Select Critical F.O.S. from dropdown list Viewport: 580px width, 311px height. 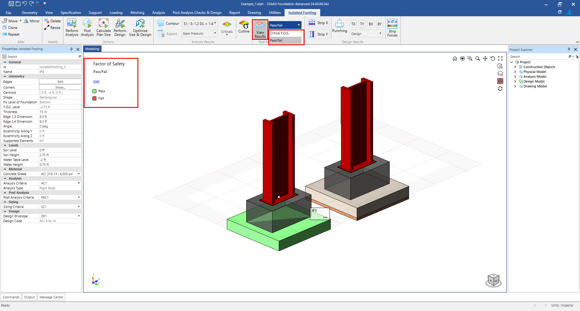click(285, 33)
